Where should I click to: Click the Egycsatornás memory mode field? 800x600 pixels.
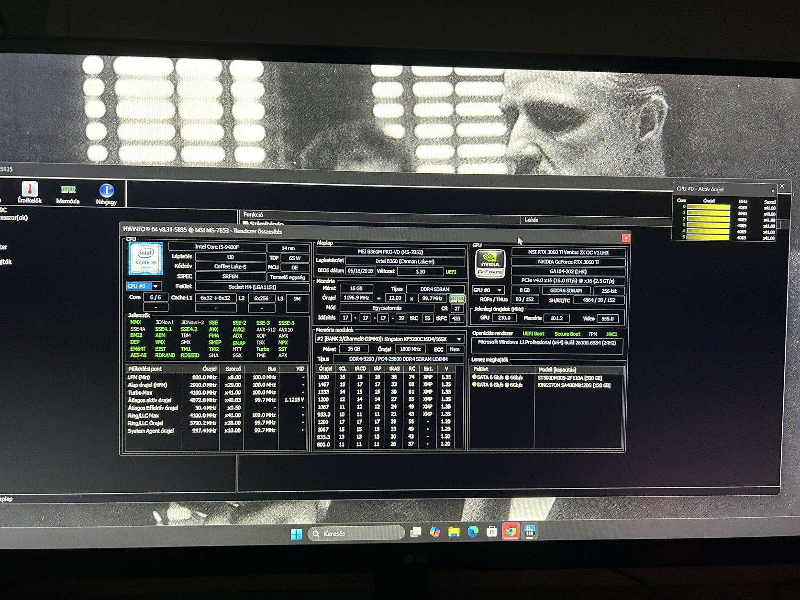click(x=387, y=308)
